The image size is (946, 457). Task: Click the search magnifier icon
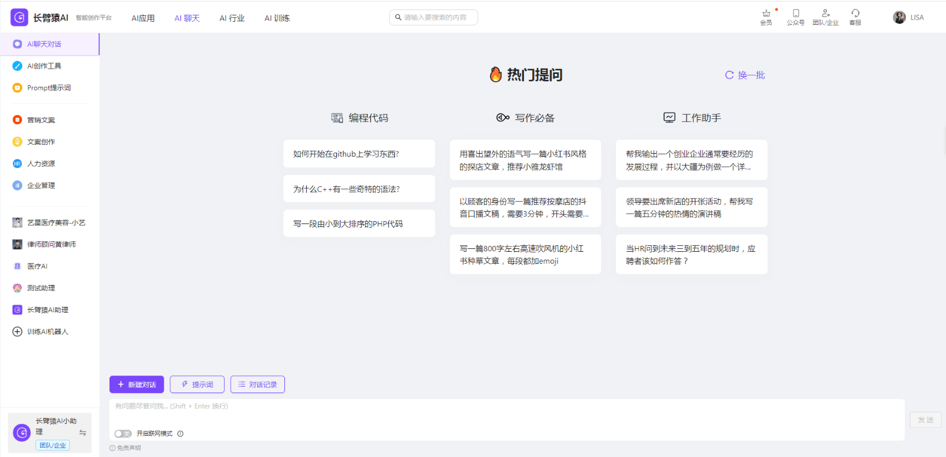click(x=399, y=18)
